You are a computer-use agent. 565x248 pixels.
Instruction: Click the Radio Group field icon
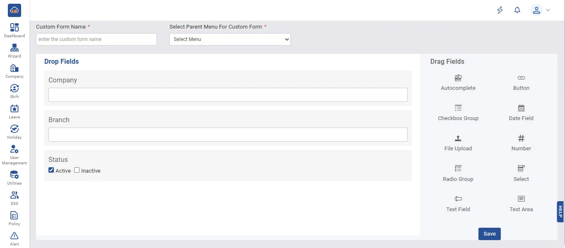click(458, 169)
